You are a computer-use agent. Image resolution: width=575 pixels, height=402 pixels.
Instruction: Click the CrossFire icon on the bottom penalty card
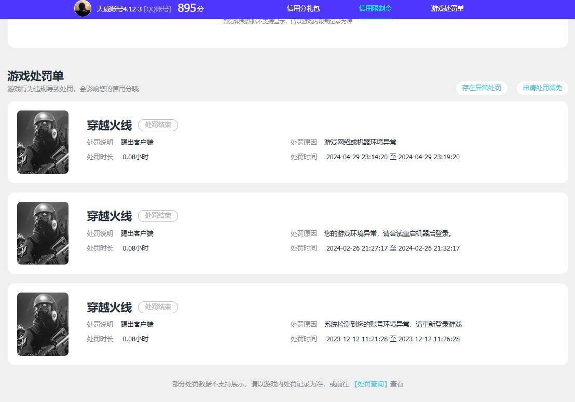coord(43,324)
